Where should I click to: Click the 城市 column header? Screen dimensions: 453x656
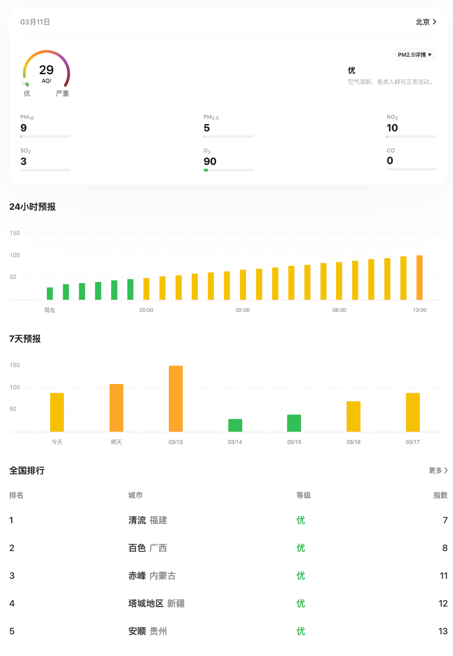[135, 495]
